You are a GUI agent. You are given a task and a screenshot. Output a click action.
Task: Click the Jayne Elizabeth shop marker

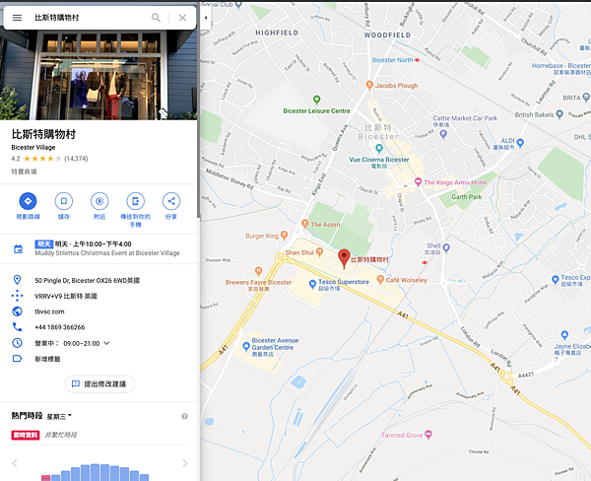564,335
